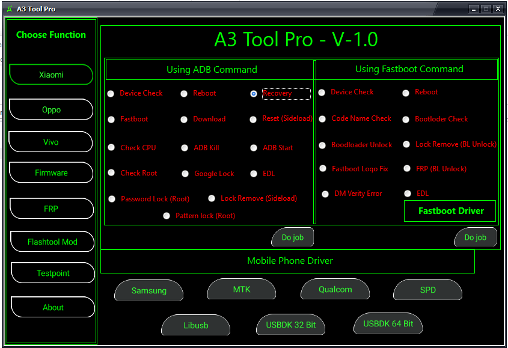Enable the EDL option under ADB commands
508x348 pixels.
pyautogui.click(x=254, y=173)
